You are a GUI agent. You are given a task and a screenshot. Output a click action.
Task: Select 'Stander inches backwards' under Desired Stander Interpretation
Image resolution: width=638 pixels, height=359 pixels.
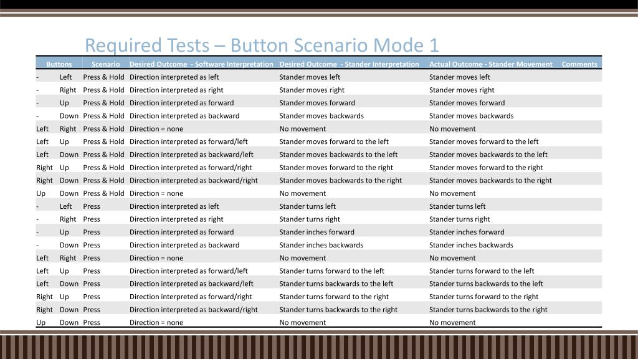tap(321, 245)
